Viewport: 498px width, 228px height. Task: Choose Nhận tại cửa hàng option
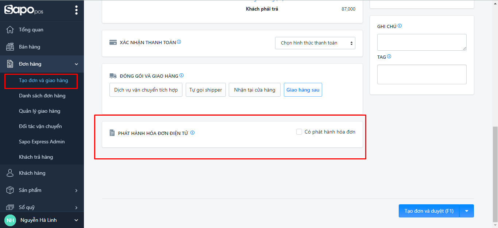tap(255, 90)
